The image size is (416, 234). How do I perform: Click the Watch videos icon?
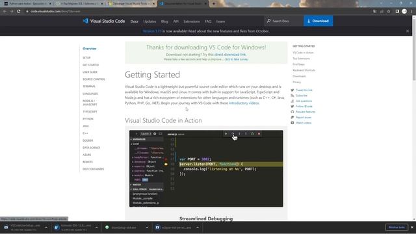click(292, 123)
